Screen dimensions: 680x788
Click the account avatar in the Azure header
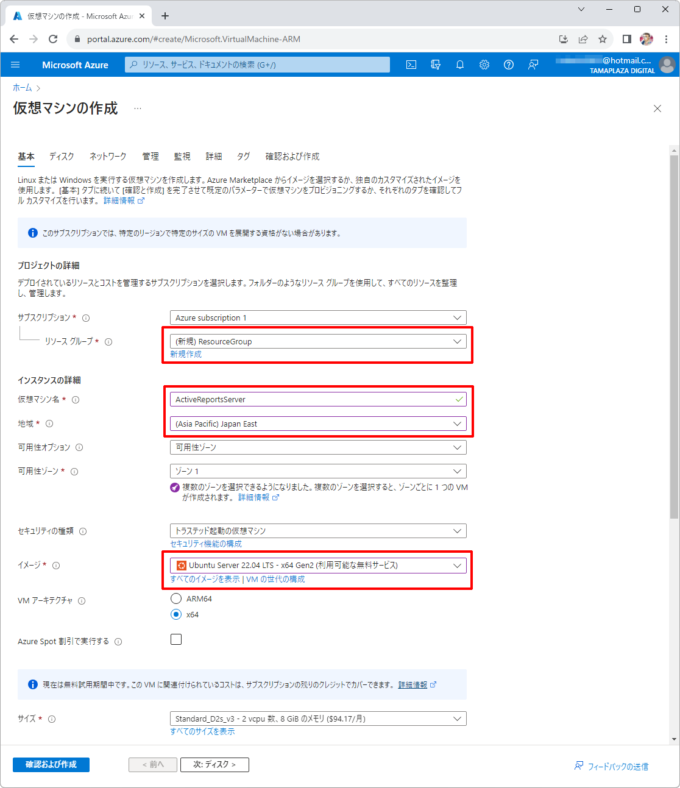pyautogui.click(x=667, y=65)
